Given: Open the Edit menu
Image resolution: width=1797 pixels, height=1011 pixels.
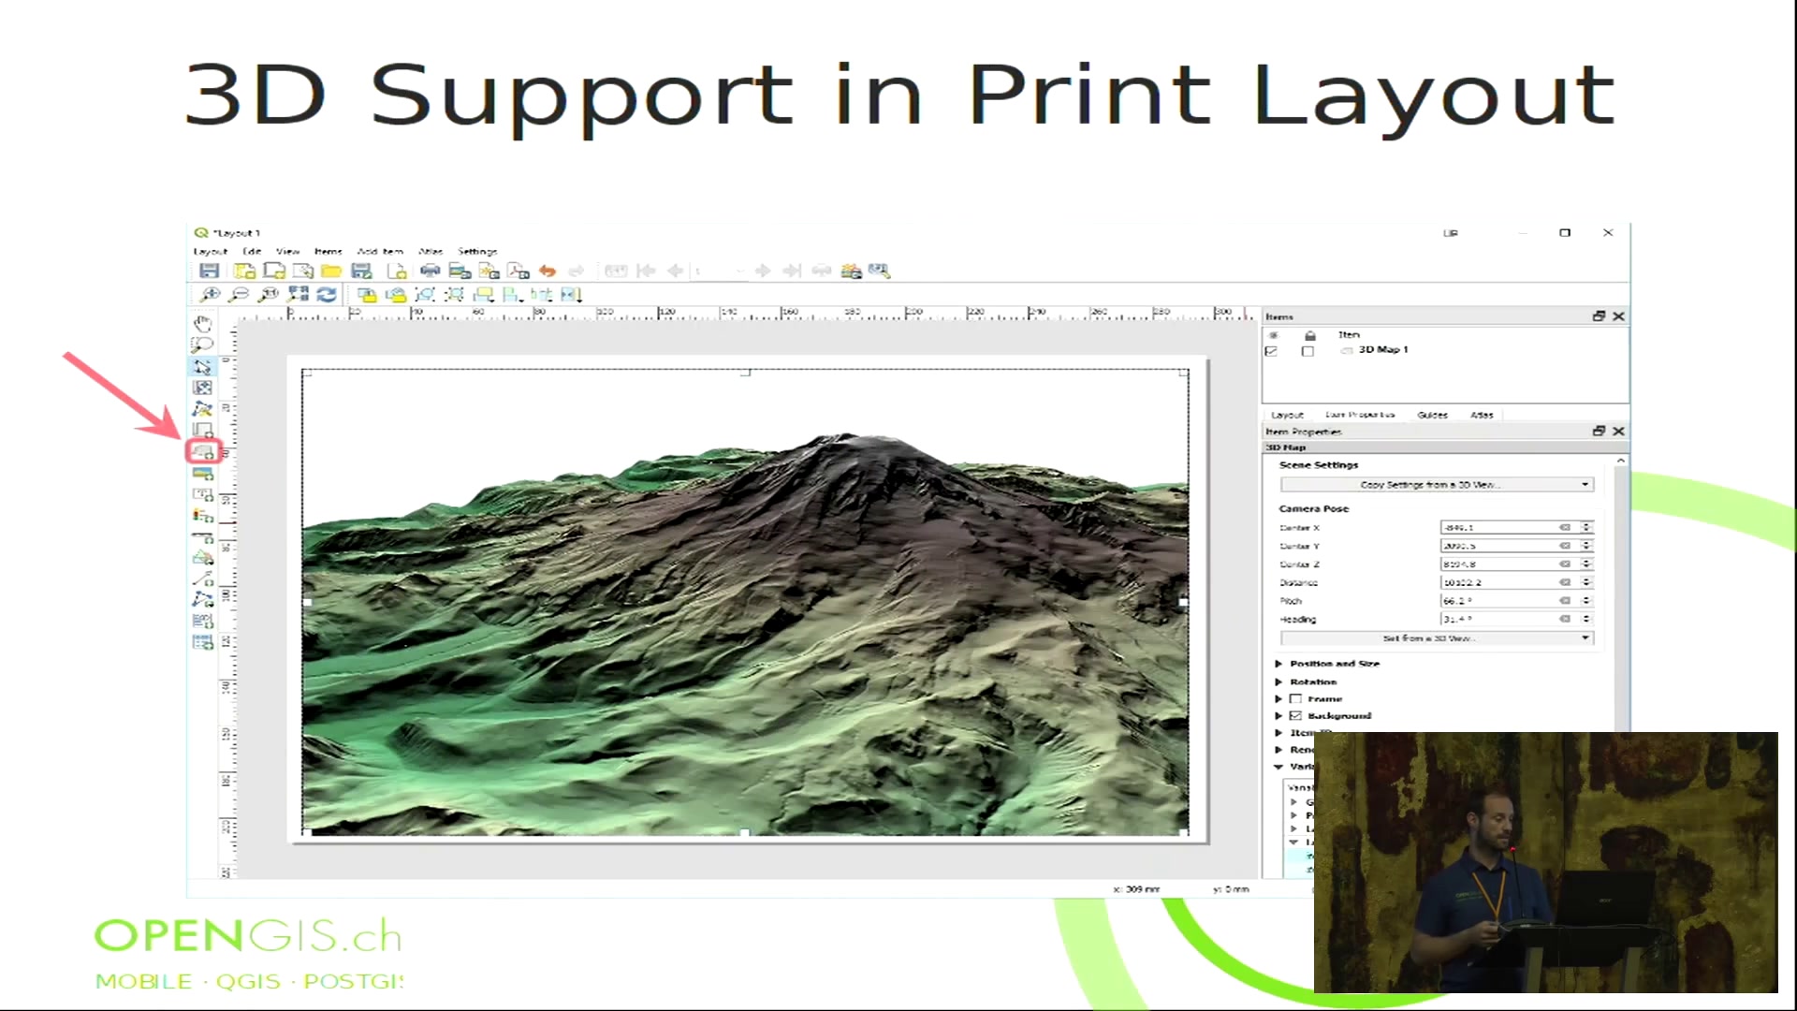Looking at the screenshot, I should pos(252,251).
